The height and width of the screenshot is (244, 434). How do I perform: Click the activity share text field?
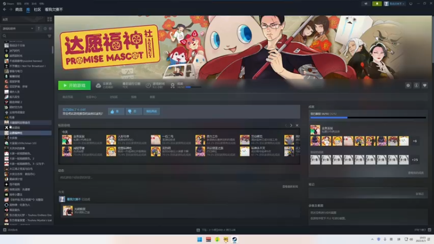(179, 178)
